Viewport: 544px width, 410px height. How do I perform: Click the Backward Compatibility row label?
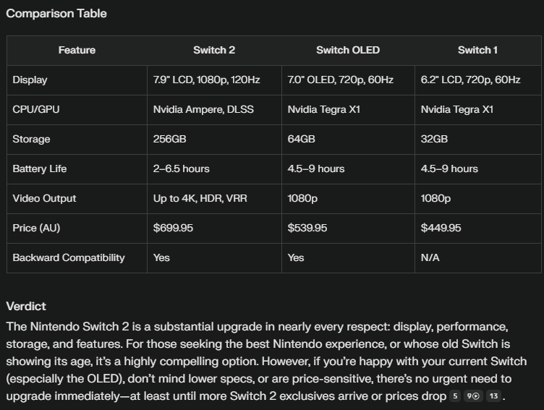click(x=69, y=257)
